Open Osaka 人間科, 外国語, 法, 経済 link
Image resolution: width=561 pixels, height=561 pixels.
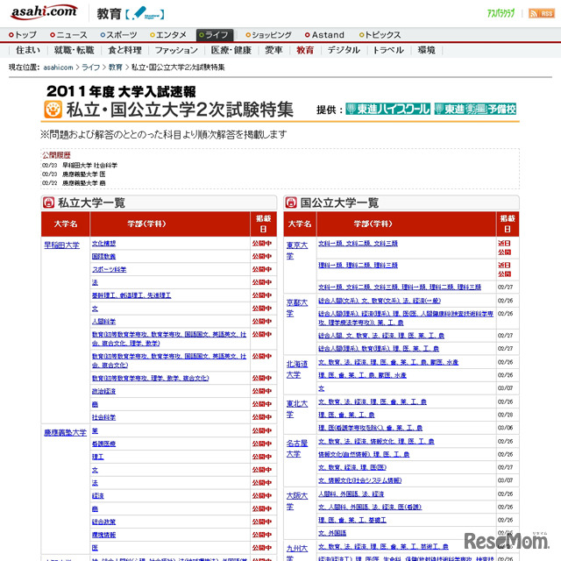click(351, 494)
